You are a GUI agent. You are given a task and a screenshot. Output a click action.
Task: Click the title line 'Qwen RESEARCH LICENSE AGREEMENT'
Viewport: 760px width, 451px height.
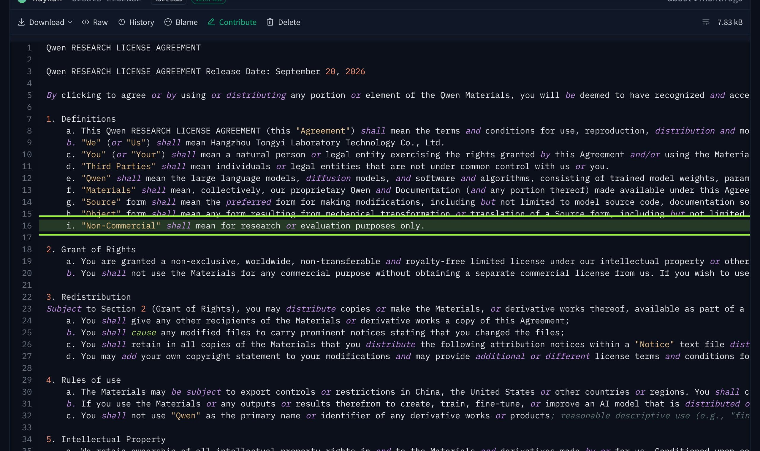pos(123,48)
